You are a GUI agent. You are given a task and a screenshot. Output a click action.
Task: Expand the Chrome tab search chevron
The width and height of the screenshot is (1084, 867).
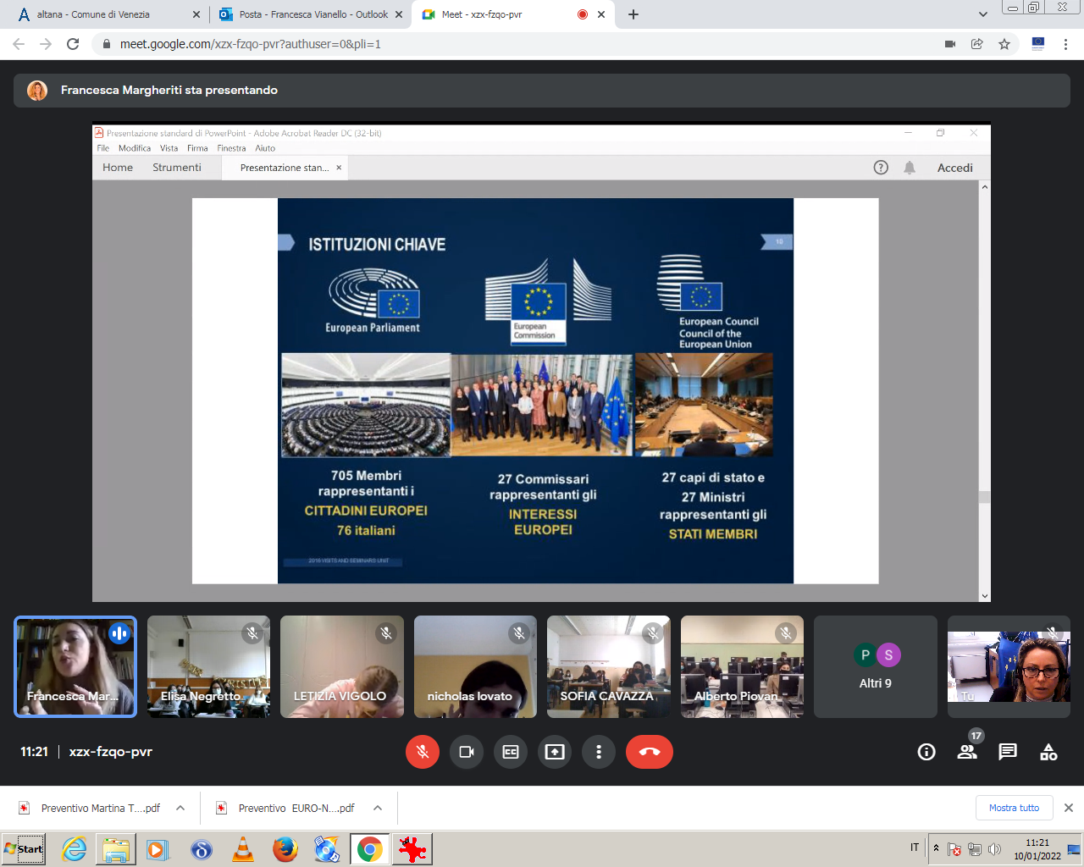pyautogui.click(x=982, y=14)
